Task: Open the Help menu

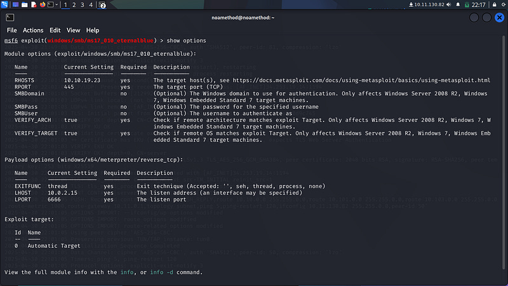Action: pyautogui.click(x=92, y=30)
